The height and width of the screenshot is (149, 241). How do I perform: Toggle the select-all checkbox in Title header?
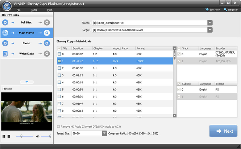59,49
